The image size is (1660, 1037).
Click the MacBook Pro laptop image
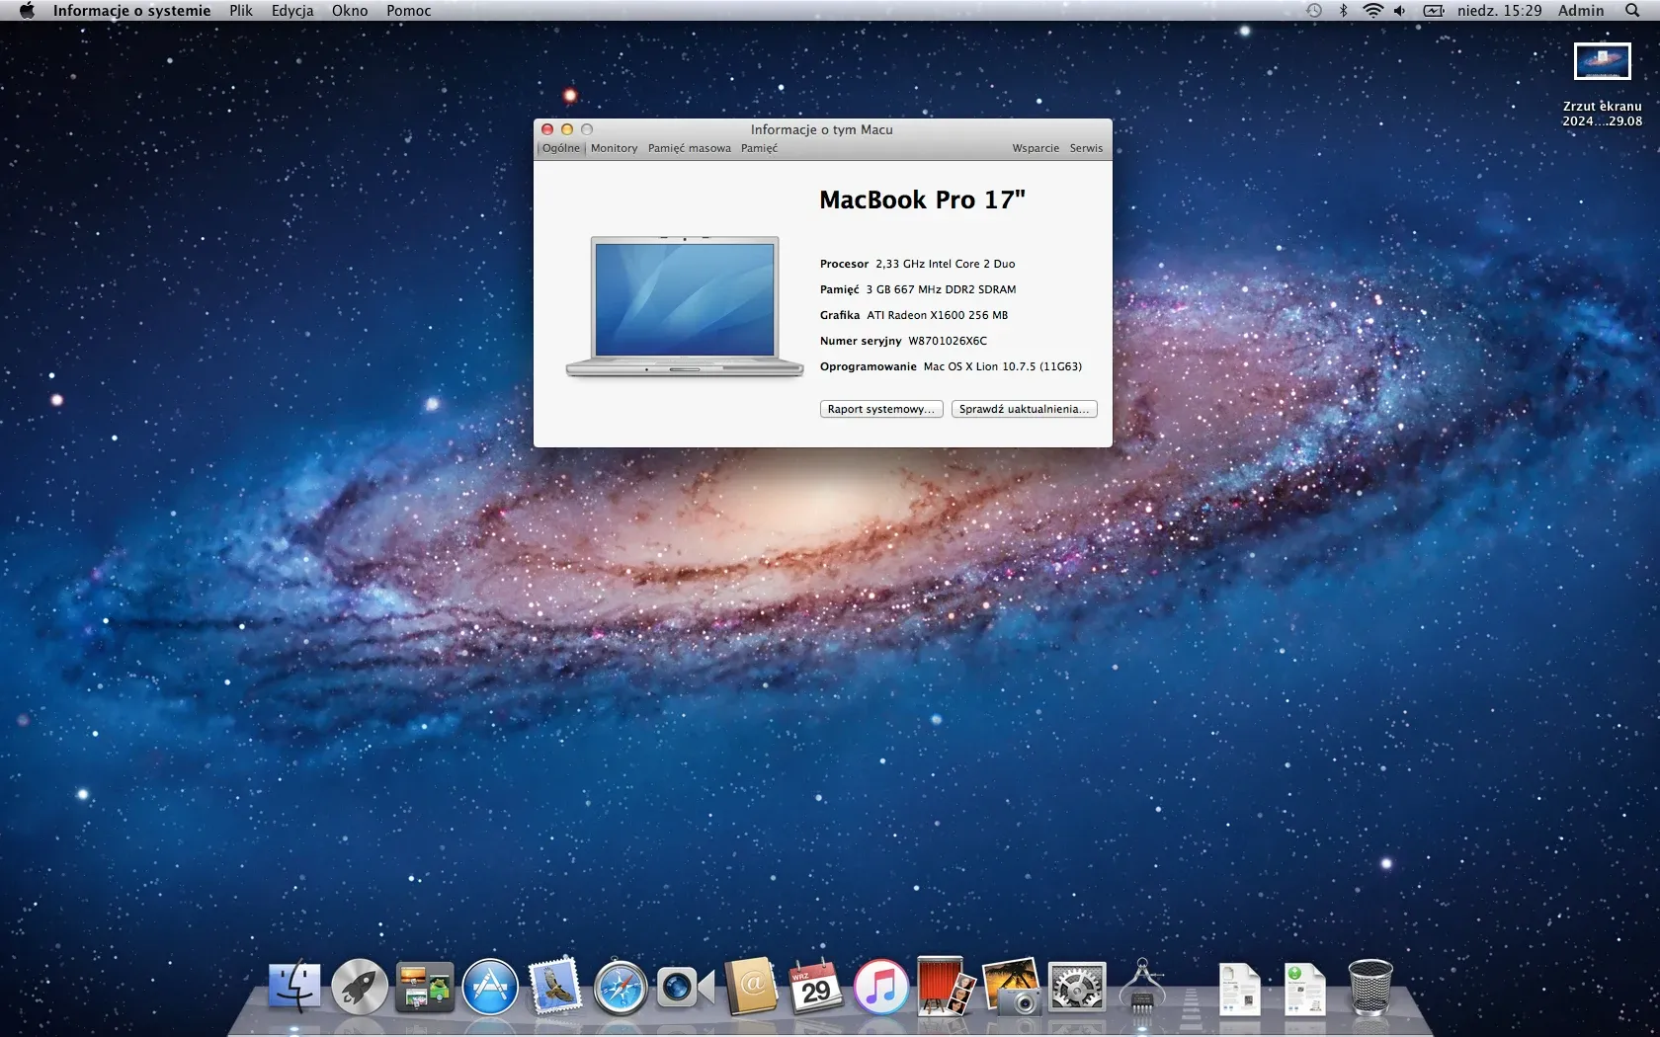[x=685, y=306]
